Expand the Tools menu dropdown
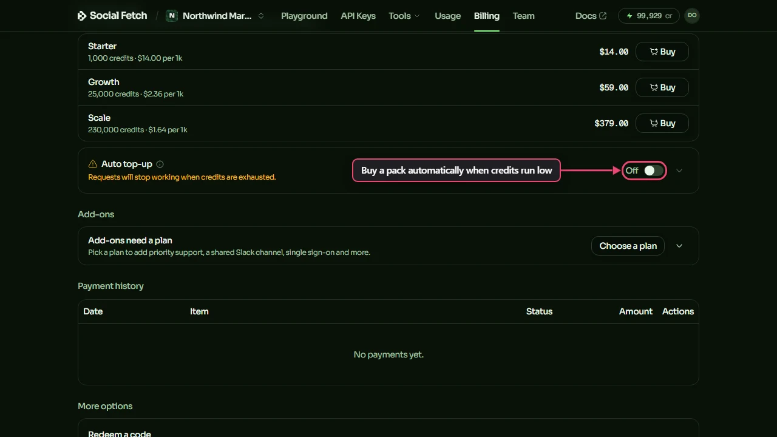 click(404, 16)
